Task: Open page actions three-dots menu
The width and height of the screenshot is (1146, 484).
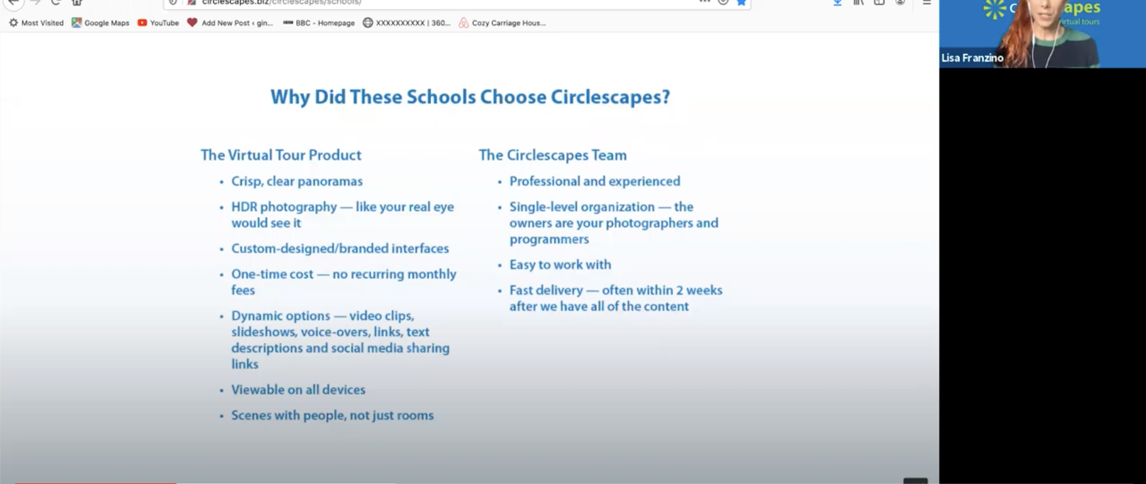Action: [x=704, y=2]
